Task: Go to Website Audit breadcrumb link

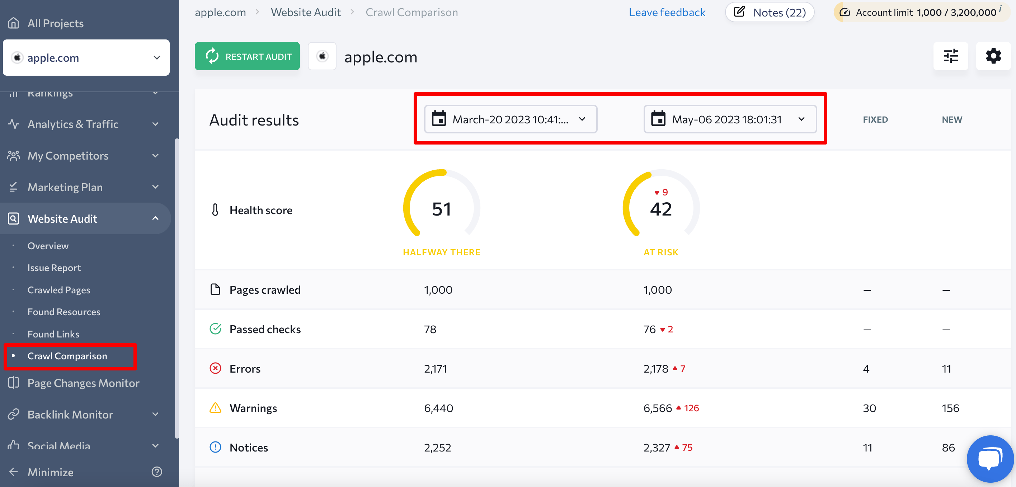Action: point(306,12)
